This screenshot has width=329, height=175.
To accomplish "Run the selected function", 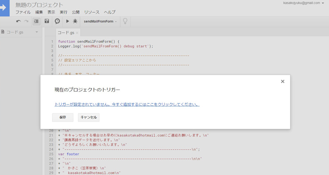I will click(68, 21).
